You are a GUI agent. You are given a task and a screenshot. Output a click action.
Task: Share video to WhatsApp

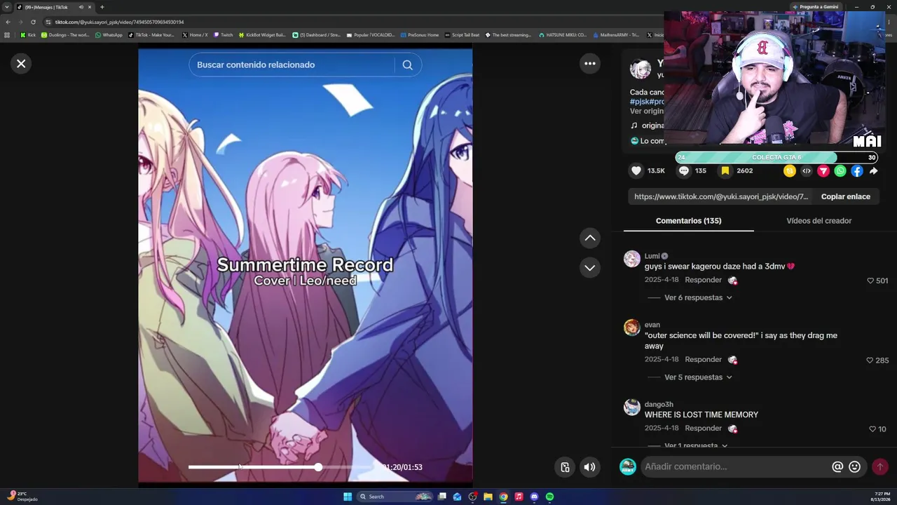click(x=840, y=170)
